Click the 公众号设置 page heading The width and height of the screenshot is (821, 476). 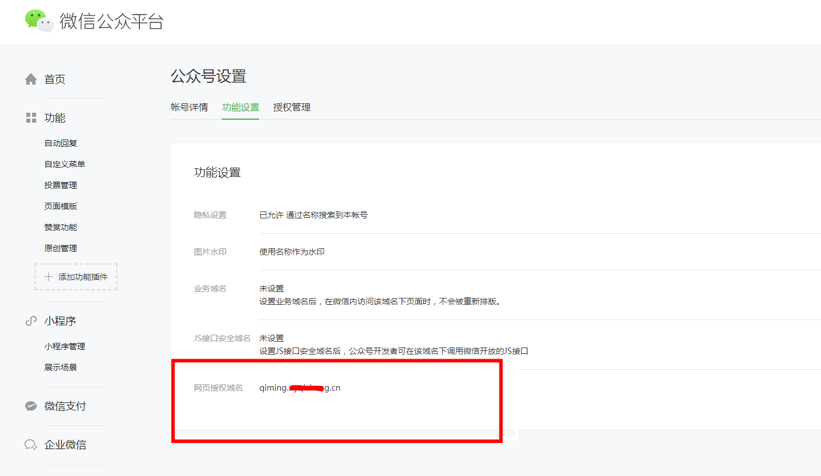point(208,77)
